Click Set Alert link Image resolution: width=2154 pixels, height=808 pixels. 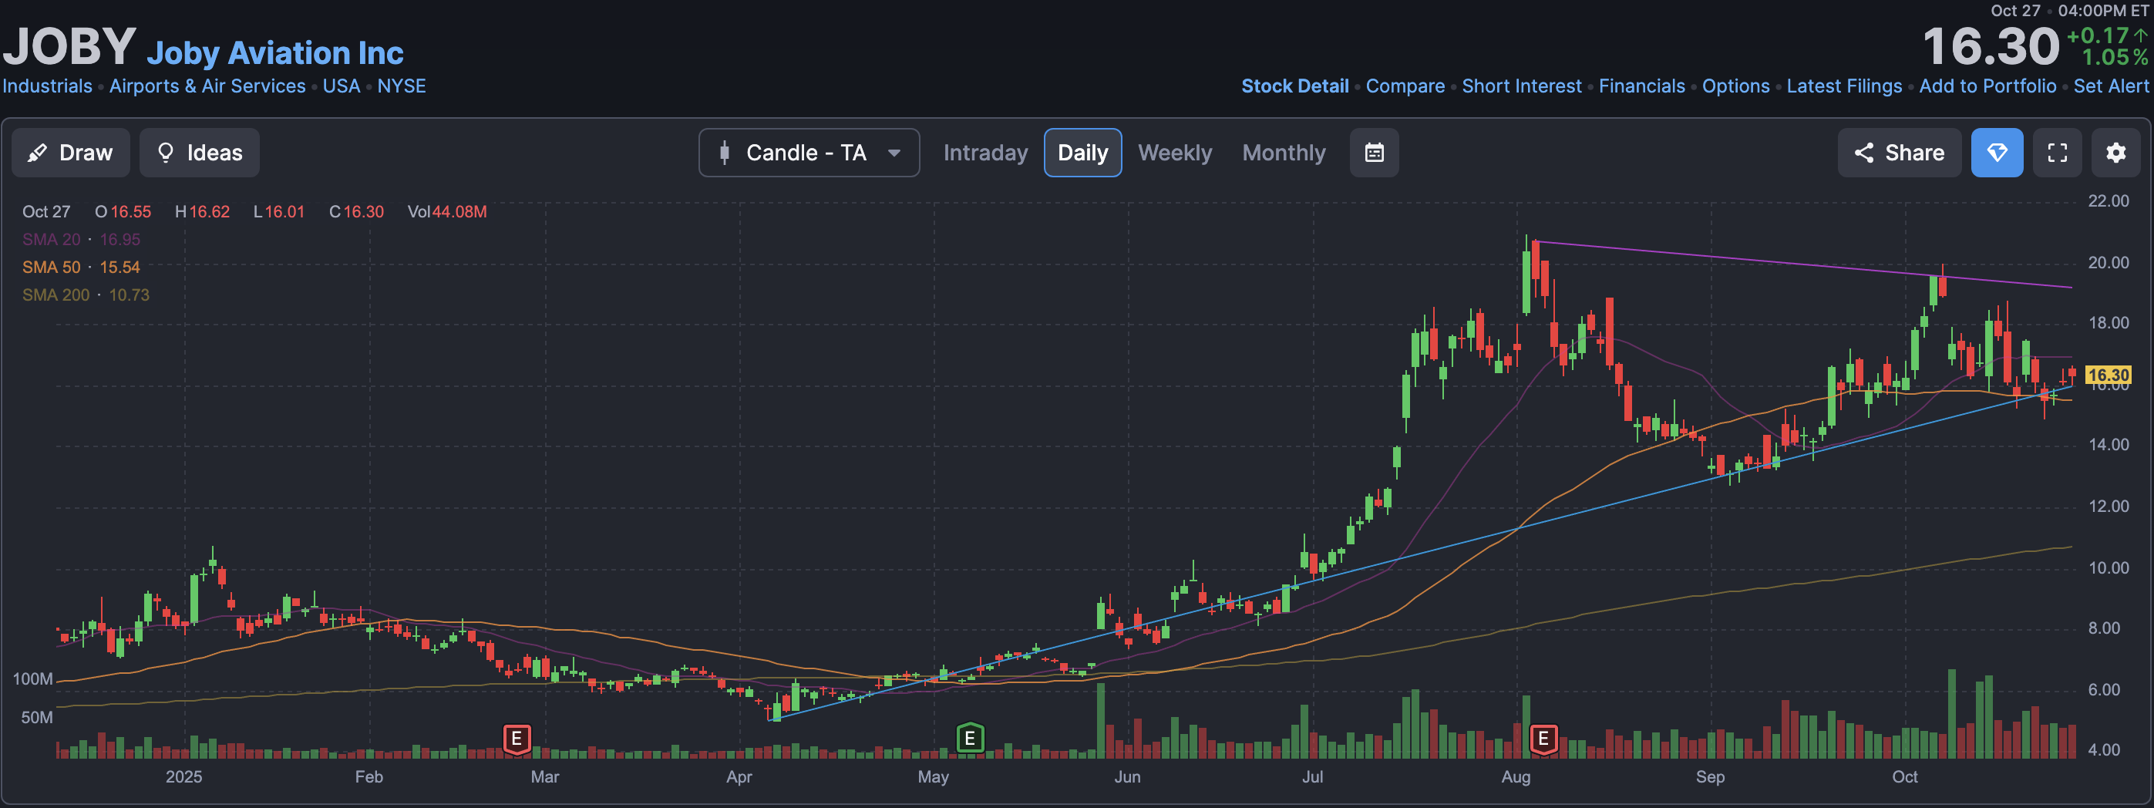(2110, 86)
